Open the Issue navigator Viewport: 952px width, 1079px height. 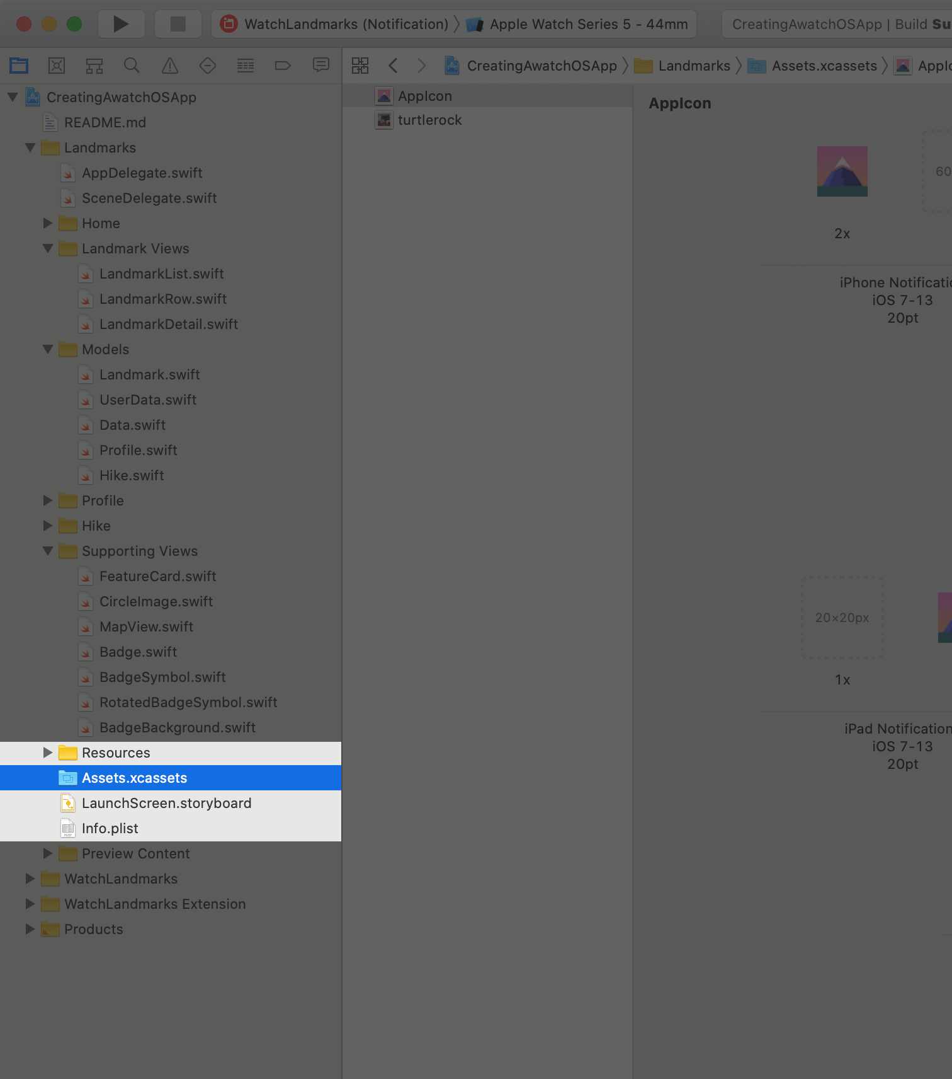point(170,66)
